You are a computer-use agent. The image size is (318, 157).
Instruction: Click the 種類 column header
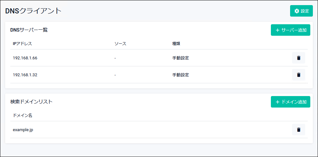coord(176,43)
